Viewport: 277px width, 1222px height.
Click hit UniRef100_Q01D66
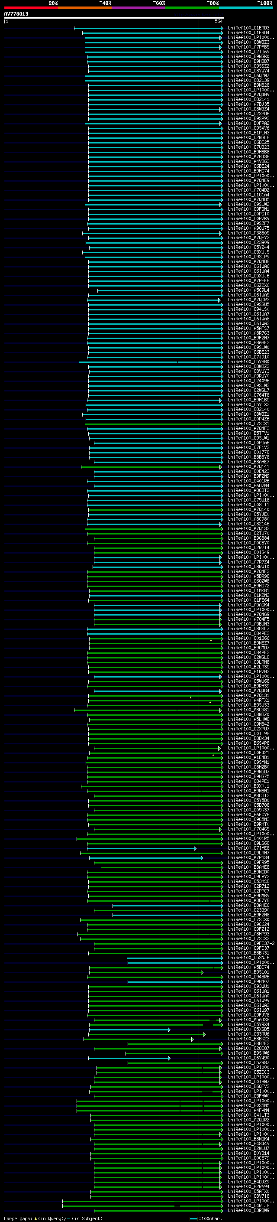[248, 639]
